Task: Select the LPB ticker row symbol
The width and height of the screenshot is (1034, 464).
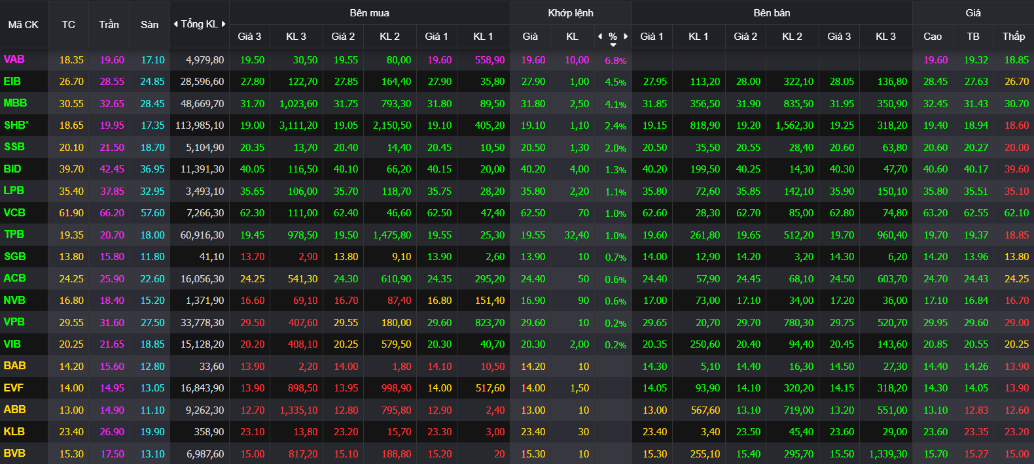Action: coord(14,191)
